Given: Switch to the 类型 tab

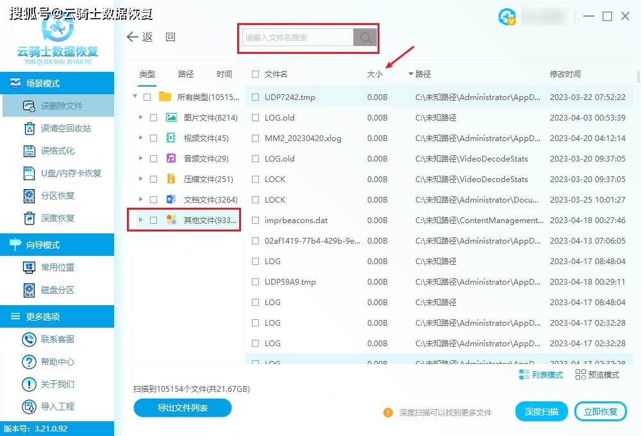Looking at the screenshot, I should point(147,74).
